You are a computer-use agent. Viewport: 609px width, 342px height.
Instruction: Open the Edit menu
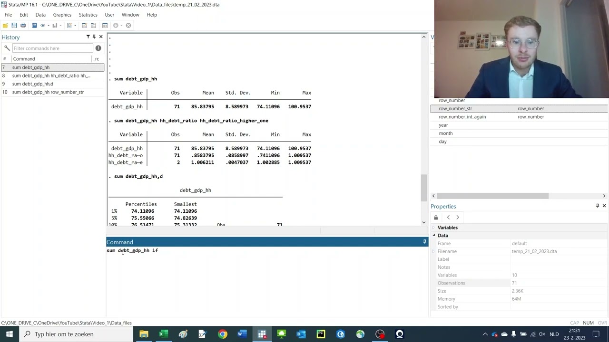[24, 15]
